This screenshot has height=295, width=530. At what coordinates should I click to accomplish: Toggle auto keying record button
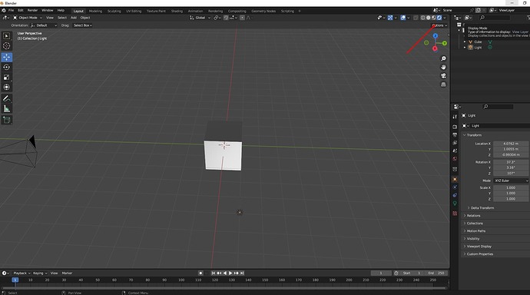click(x=200, y=273)
